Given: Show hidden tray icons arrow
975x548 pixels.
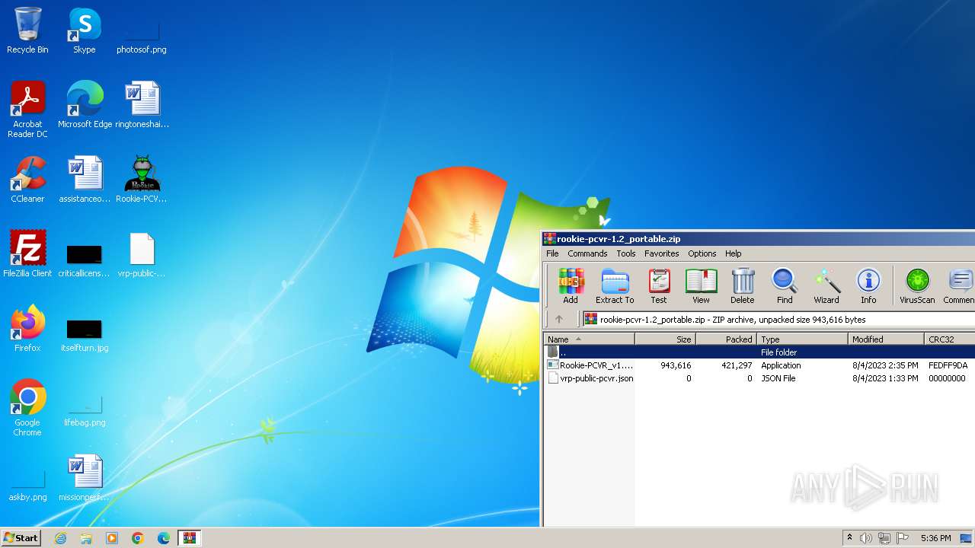Looking at the screenshot, I should click(849, 538).
